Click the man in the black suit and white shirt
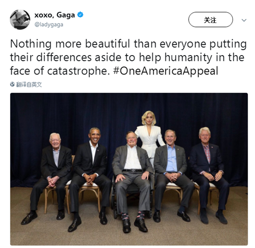 point(91,177)
